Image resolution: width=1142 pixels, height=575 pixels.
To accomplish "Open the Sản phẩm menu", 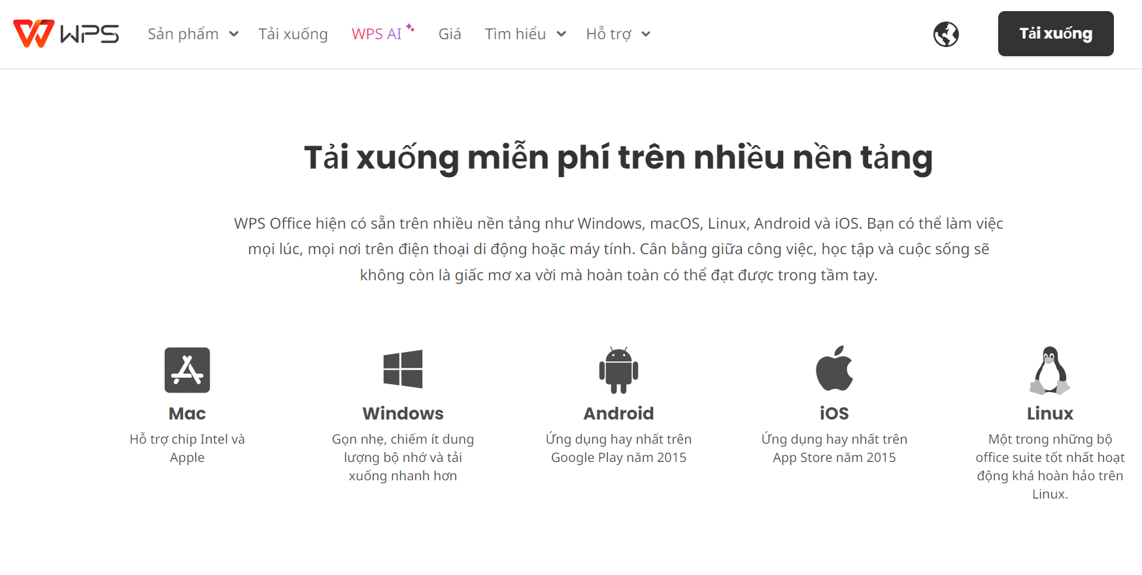I will (183, 34).
